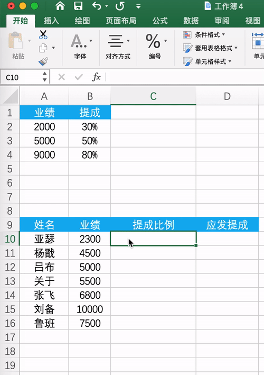Save the workbook with floppy disk icon

(78, 6)
